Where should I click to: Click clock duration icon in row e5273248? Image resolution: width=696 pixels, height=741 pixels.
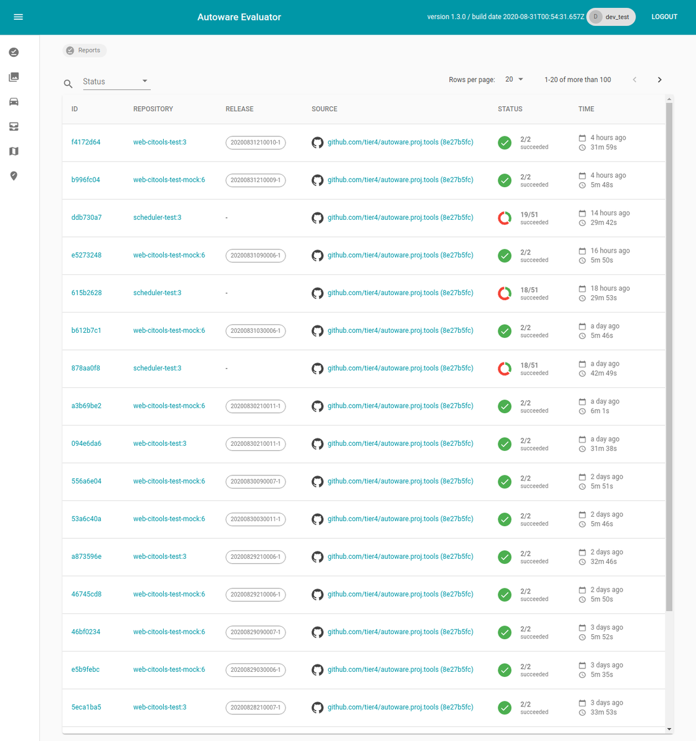[582, 261]
